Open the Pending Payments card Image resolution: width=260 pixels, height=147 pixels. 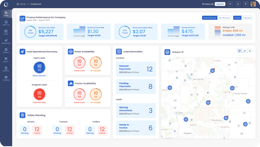tap(136, 86)
